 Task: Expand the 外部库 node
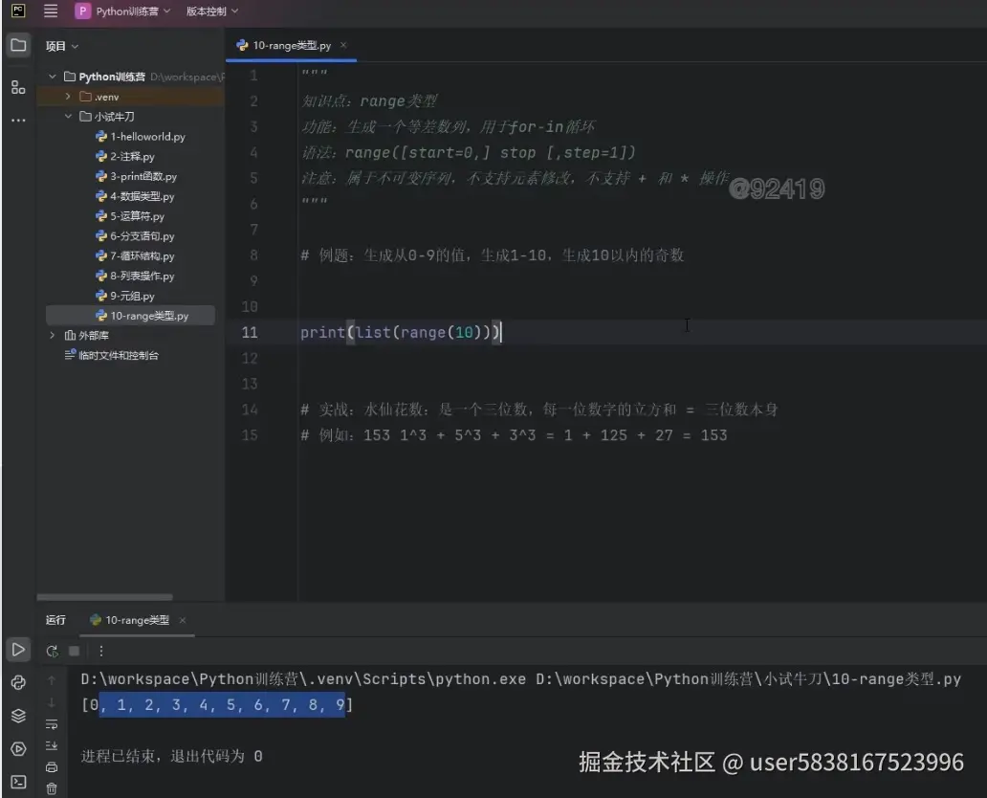pos(54,335)
